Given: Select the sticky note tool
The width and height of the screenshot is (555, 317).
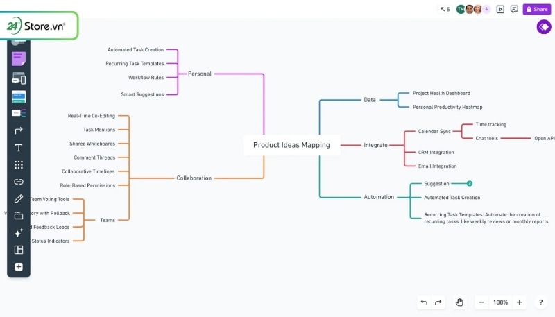Looking at the screenshot, I should (x=19, y=60).
